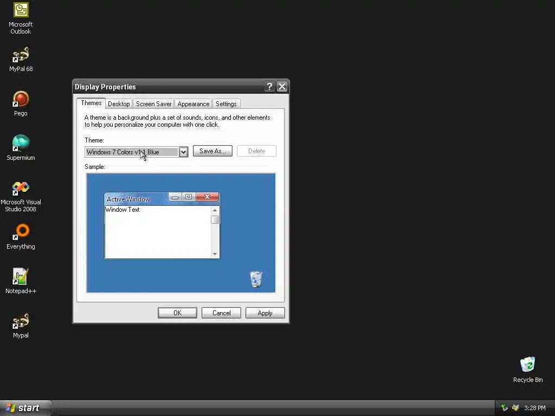555x416 pixels.
Task: Open the Microsoft Outlook desktop icon
Action: click(x=21, y=18)
